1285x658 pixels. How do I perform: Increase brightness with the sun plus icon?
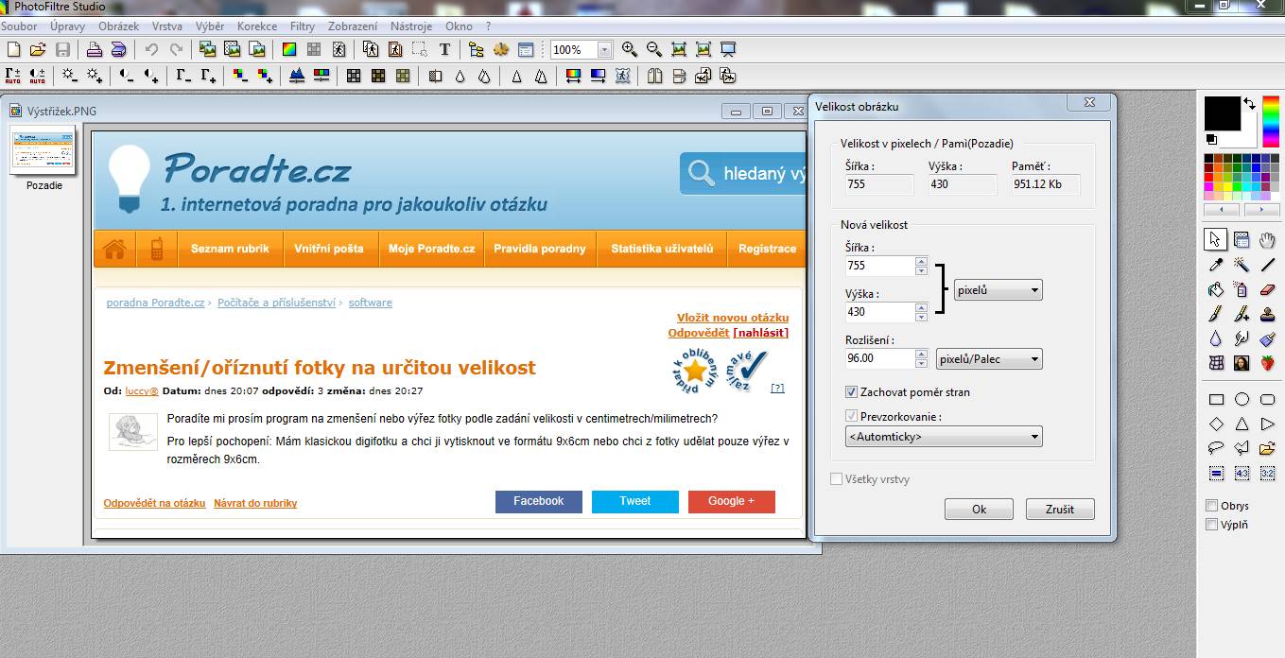[95, 76]
